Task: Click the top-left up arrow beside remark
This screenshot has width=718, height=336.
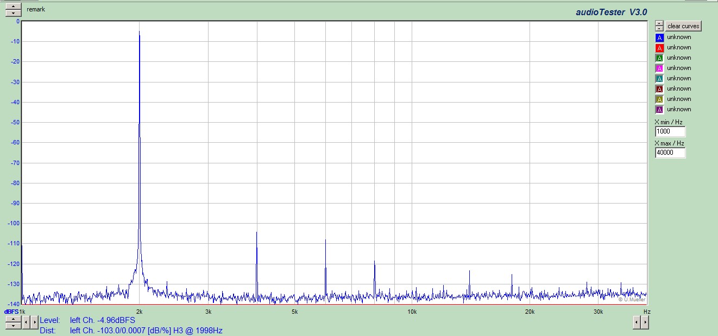Action: [x=14, y=7]
